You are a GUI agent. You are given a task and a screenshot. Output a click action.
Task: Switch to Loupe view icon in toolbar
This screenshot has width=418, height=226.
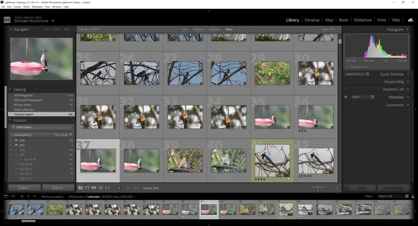pos(87,188)
